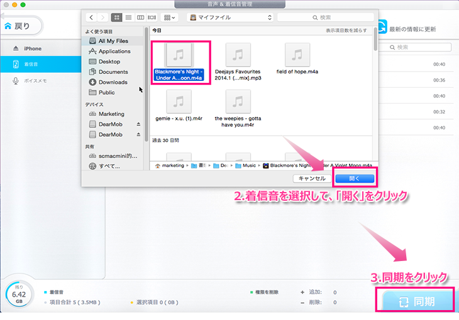Click 選択項目 0 (0B) status text
459x320 pixels.
[157, 302]
